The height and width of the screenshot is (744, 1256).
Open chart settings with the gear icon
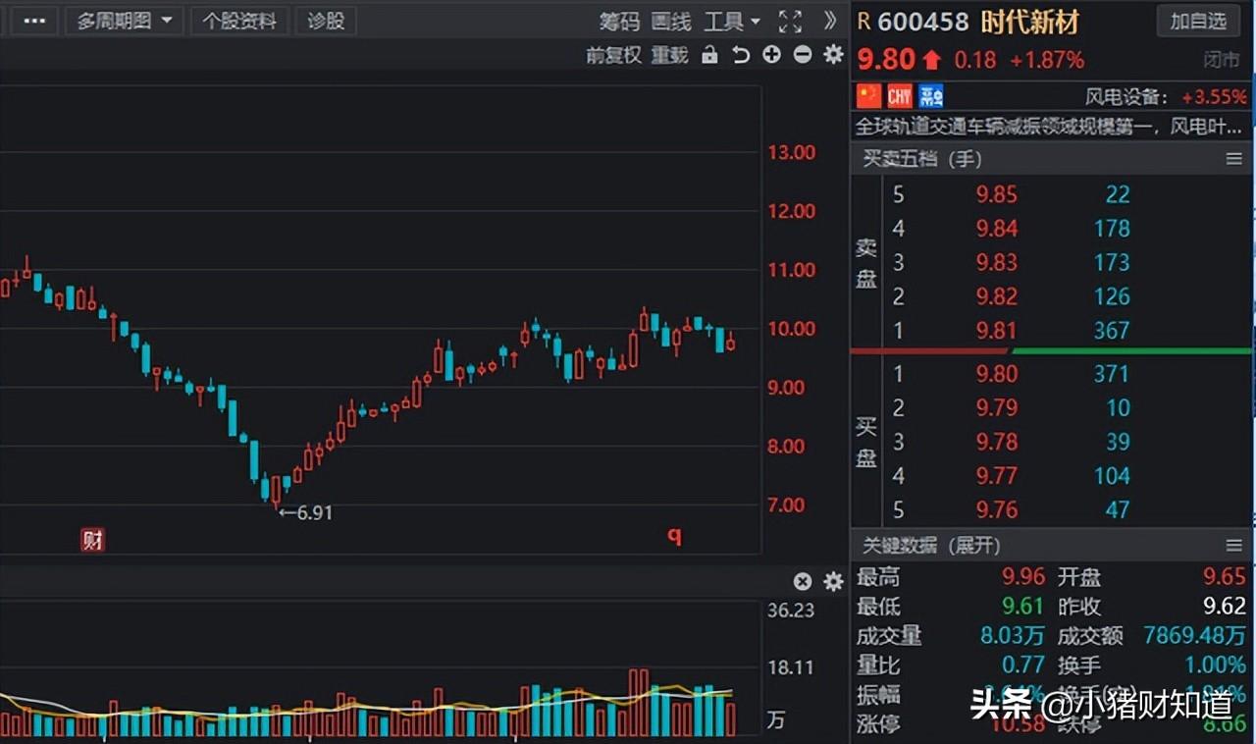pyautogui.click(x=832, y=56)
